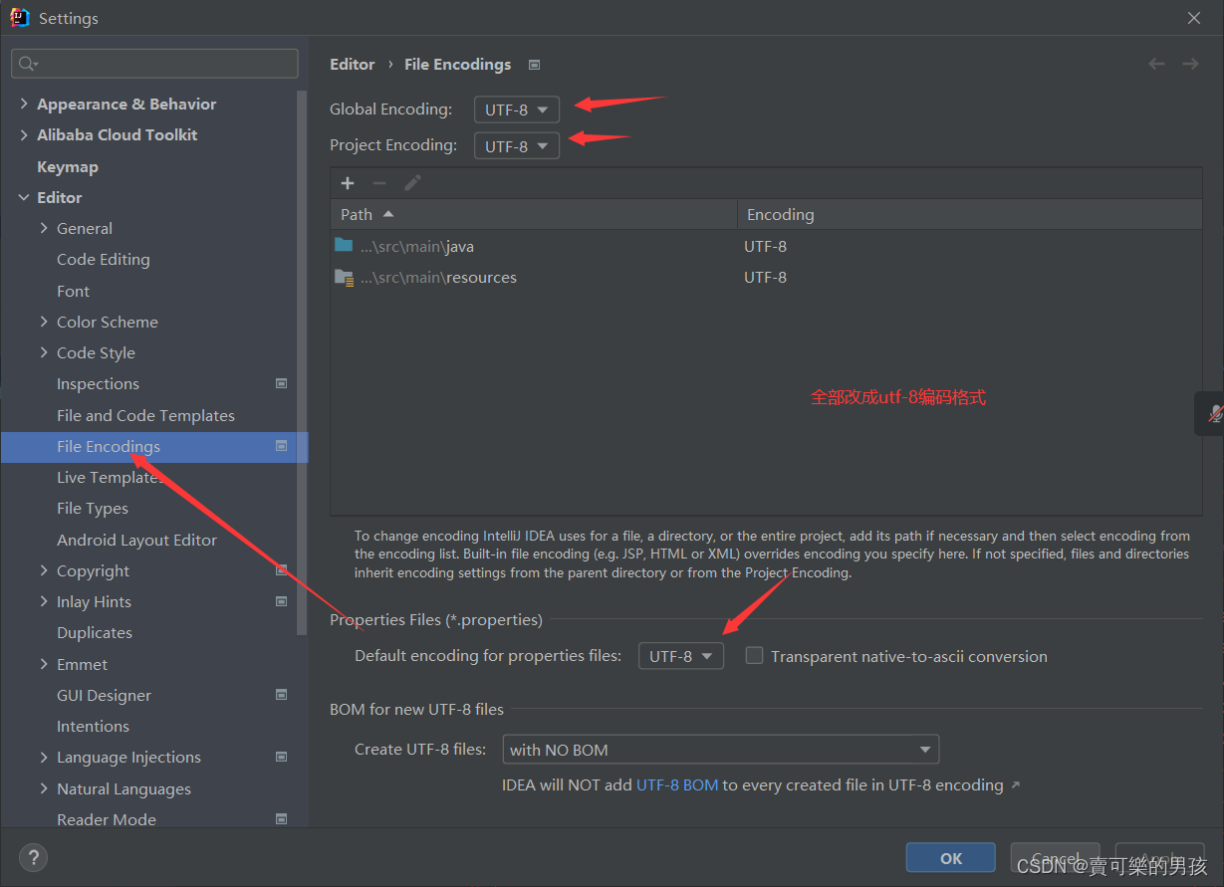Viewport: 1224px width, 887px height.
Task: Select Code Editing settings
Action: coord(104,259)
